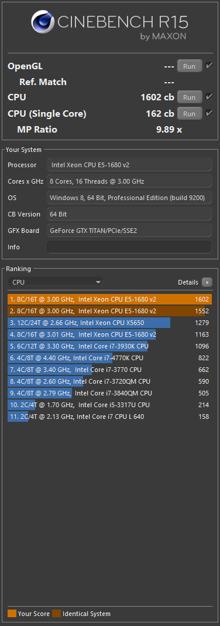Select ranking entry 1 with score 1602
Viewport: 220px width, 626px height.
coord(110,299)
